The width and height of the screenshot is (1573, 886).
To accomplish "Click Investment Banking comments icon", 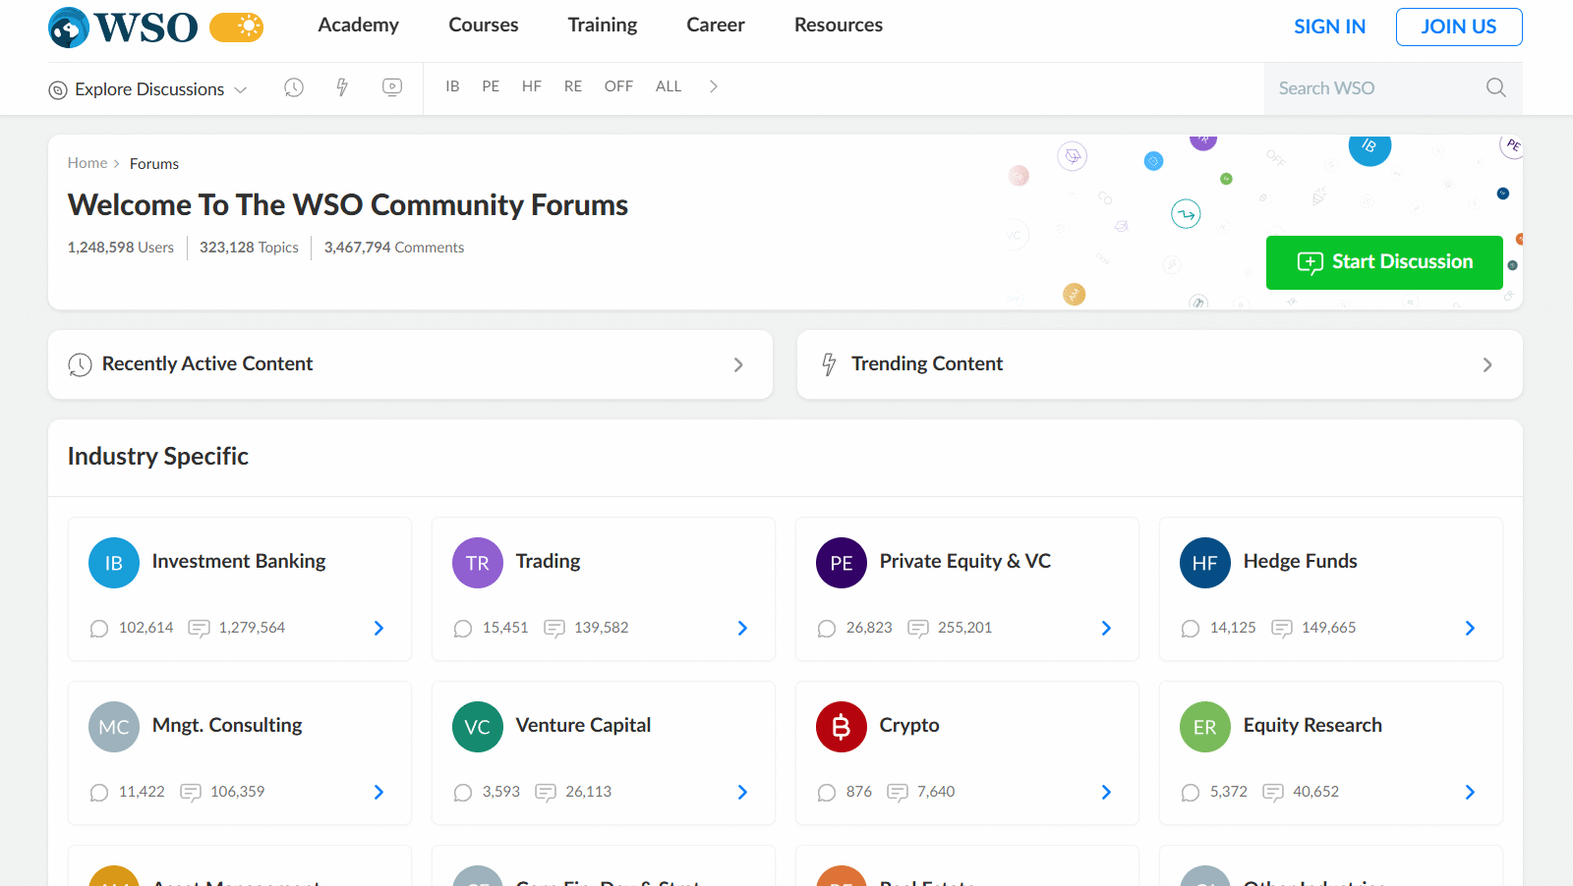I will tap(199, 629).
